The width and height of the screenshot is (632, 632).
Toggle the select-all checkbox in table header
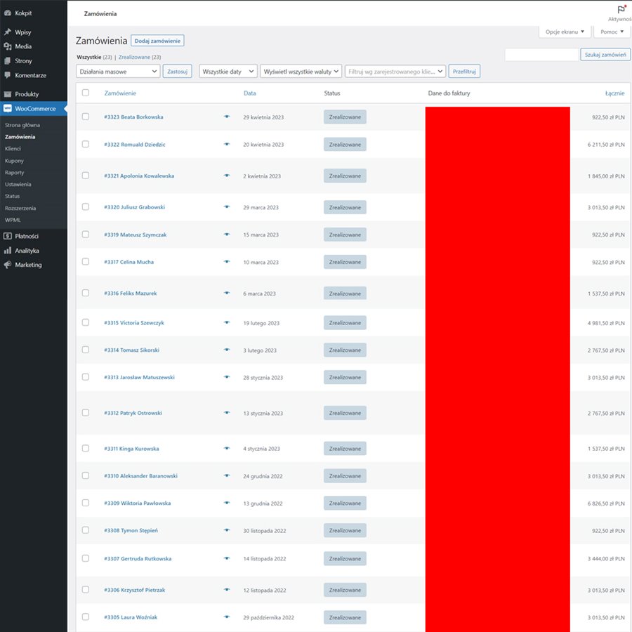click(86, 93)
